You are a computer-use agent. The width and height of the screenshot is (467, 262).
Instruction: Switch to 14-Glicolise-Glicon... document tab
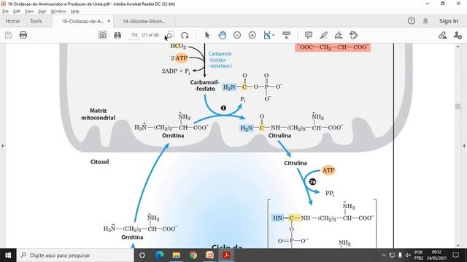[144, 21]
